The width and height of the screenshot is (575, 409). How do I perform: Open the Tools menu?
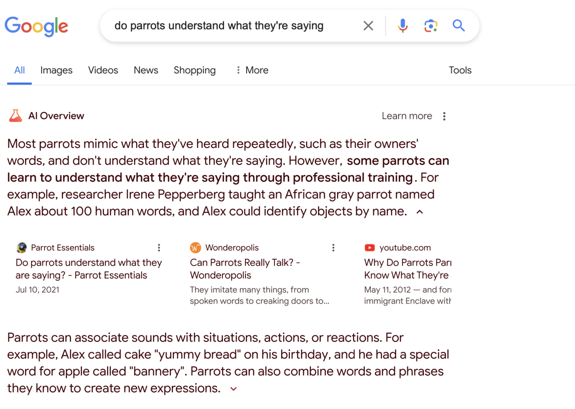(460, 70)
